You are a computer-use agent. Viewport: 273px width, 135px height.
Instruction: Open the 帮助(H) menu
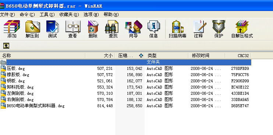coord(111,15)
